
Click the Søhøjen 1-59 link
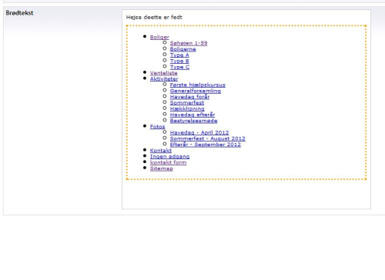(189, 43)
